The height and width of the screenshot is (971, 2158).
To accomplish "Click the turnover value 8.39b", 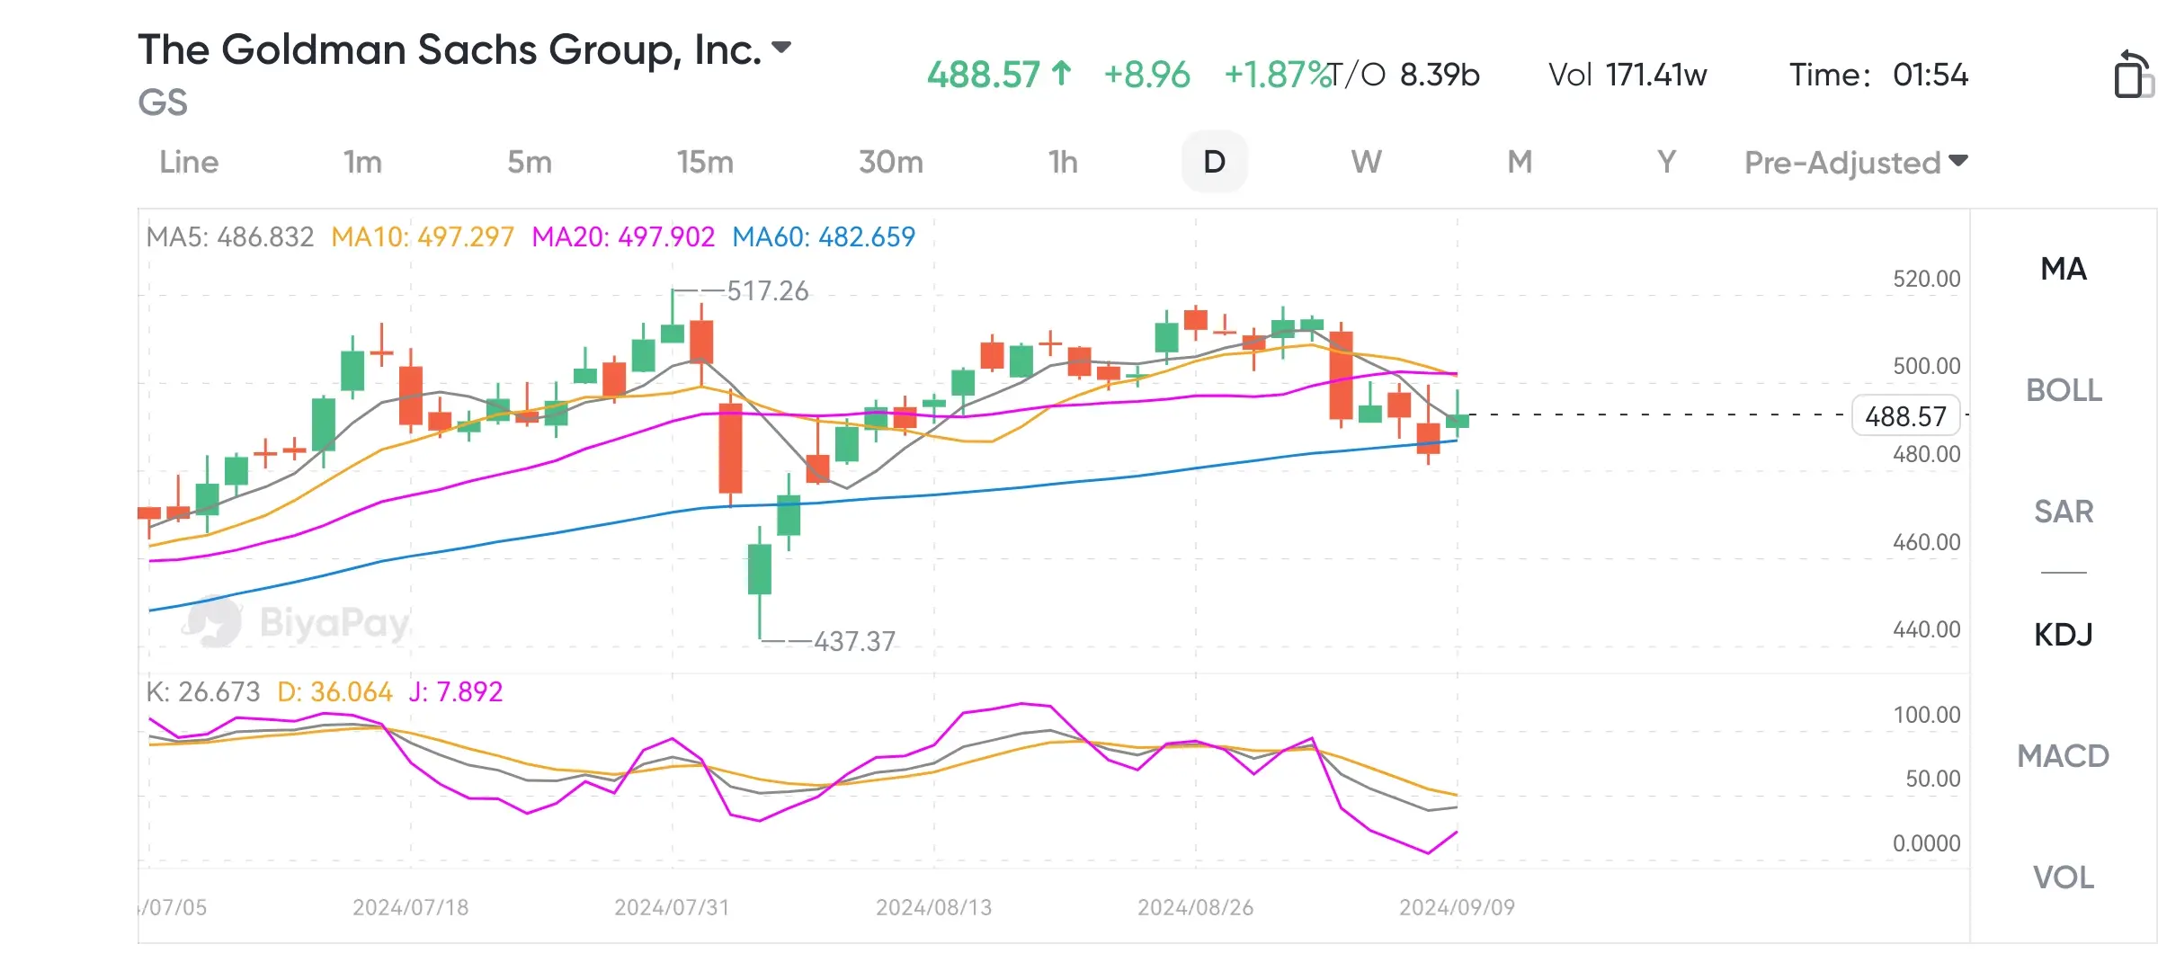I will point(1440,75).
